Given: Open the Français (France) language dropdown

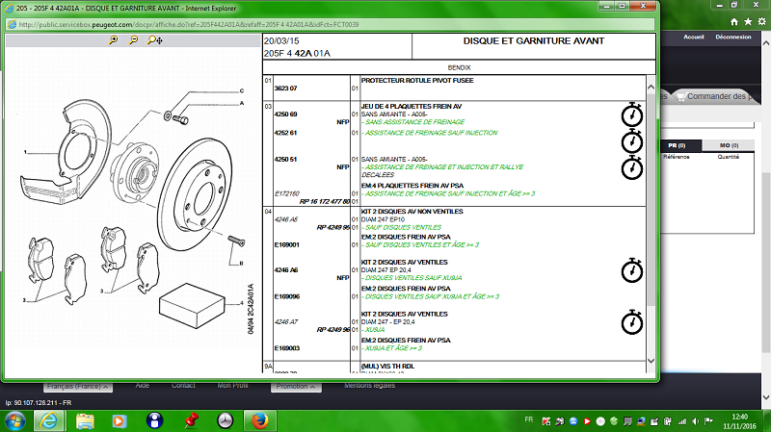Looking at the screenshot, I should [x=78, y=387].
